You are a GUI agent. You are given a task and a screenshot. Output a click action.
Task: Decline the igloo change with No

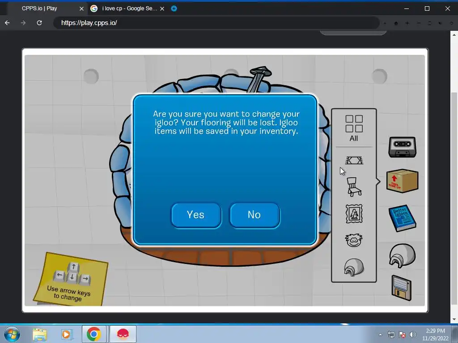pyautogui.click(x=254, y=215)
